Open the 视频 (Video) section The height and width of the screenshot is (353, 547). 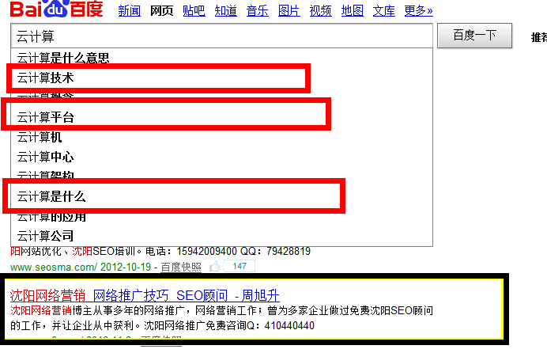click(321, 11)
